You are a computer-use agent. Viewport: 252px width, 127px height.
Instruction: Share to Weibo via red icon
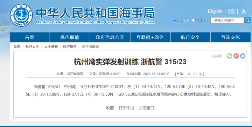pyautogui.click(x=236, y=56)
